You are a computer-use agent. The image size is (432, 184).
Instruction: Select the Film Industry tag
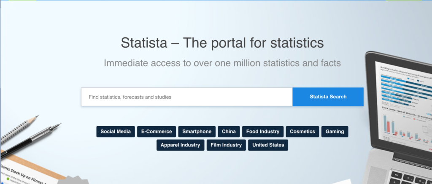pos(226,145)
